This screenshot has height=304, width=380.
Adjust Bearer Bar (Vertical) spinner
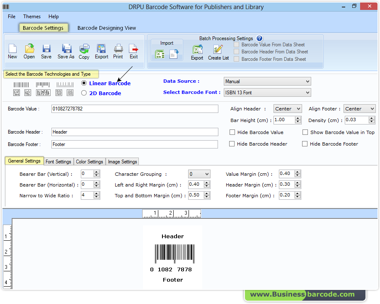click(97, 174)
